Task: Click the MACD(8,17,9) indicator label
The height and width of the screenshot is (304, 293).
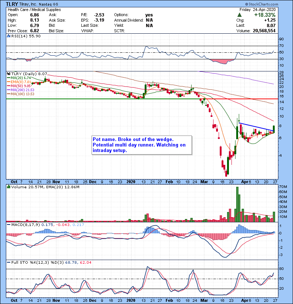Action: 26,225
